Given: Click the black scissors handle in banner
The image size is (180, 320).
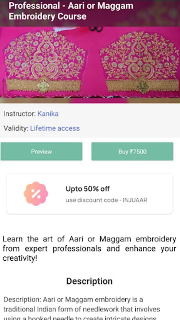Looking at the screenshot, I should [96, 29].
